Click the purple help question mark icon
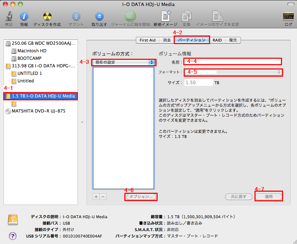Viewport: 297px width, 244px height. pos(13,236)
